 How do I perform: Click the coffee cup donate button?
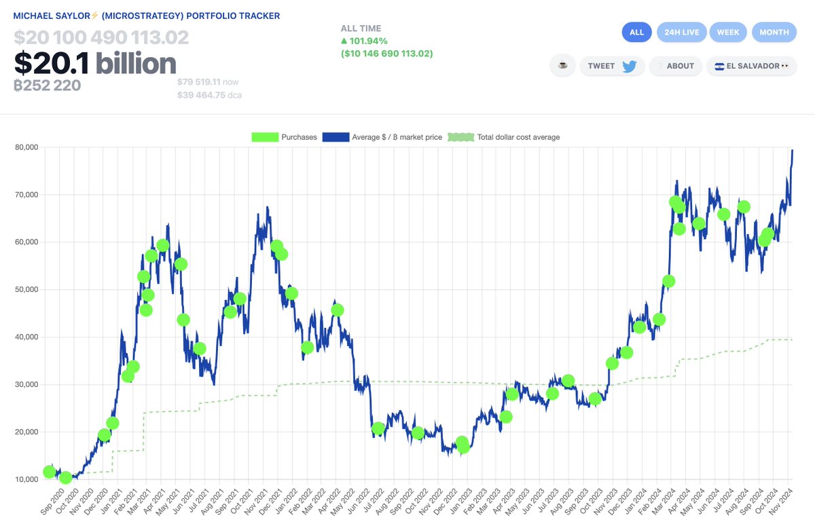562,66
